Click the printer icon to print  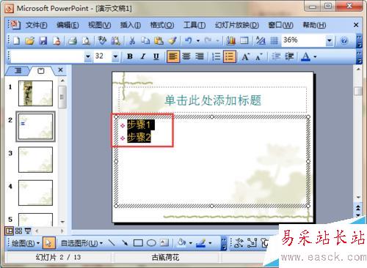[73, 41]
